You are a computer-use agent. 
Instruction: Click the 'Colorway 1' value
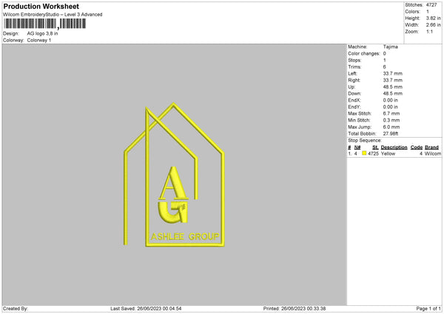pos(39,40)
